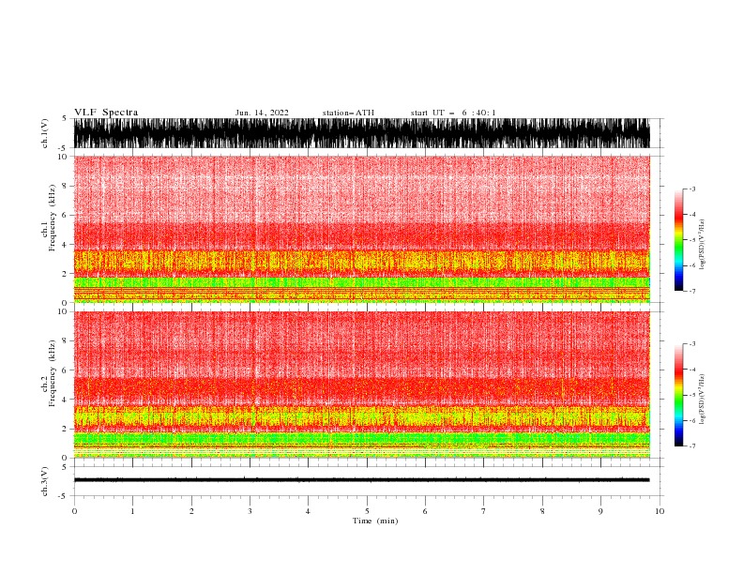Click ch.2 frequency axis tick "8"
The height and width of the screenshot is (574, 743).
coord(65,341)
